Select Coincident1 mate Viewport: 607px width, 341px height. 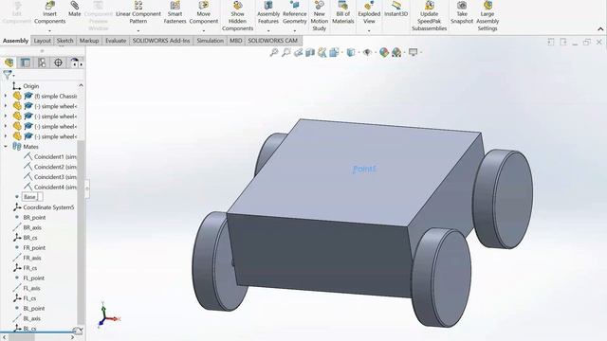(x=55, y=156)
